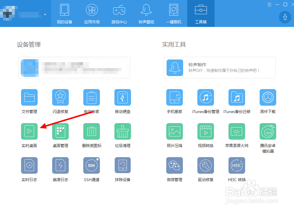Launch the 视频转换 video converter
Image resolution: width=294 pixels, height=211 pixels.
coord(205,131)
